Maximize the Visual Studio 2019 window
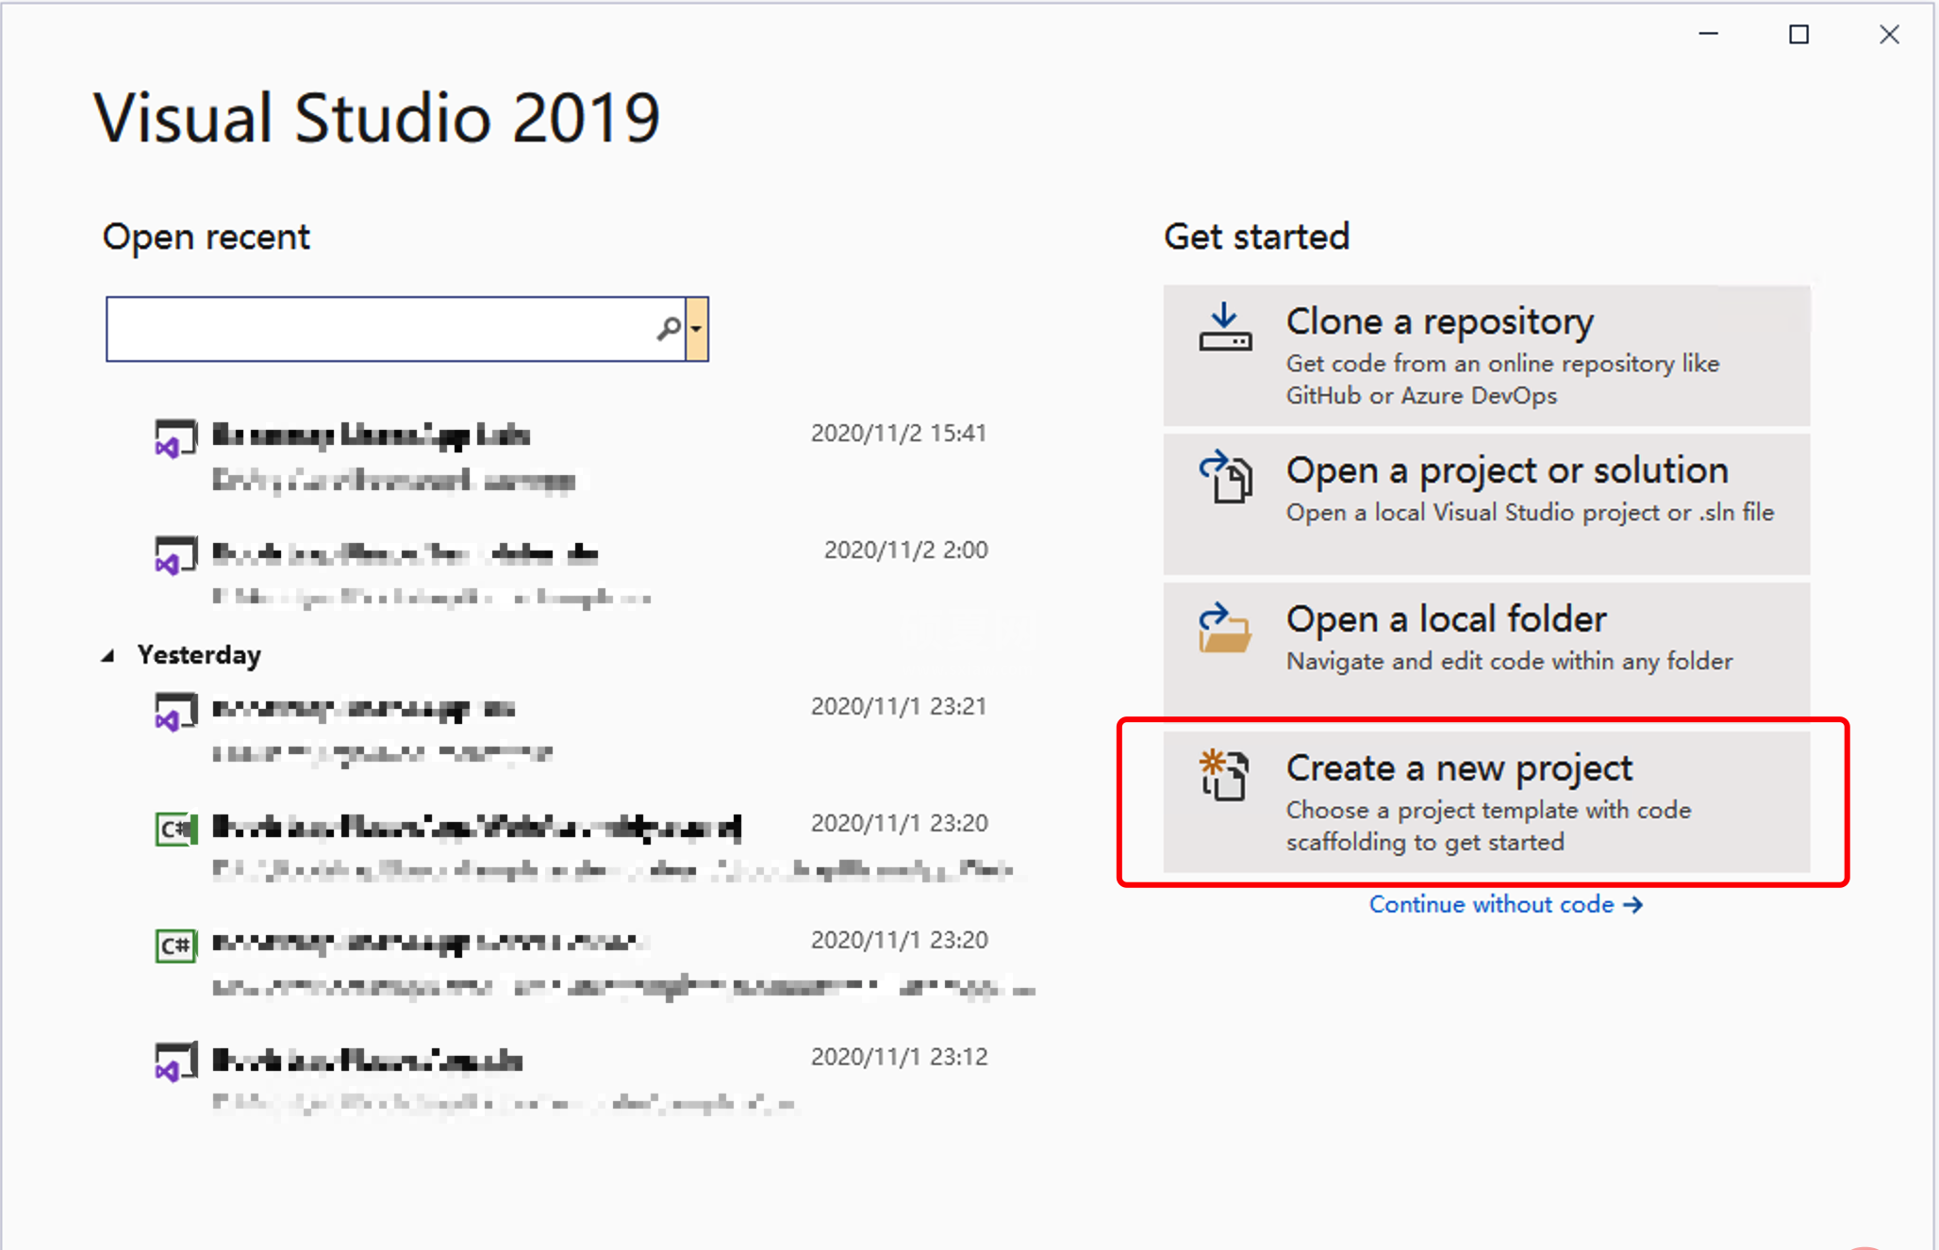Viewport: 1939px width, 1250px height. click(x=1799, y=34)
